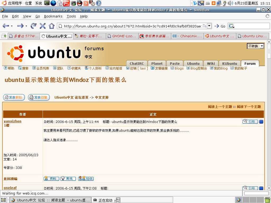Expand the address bar URL history dropdown
This screenshot has height=203, width=271.
click(209, 26)
